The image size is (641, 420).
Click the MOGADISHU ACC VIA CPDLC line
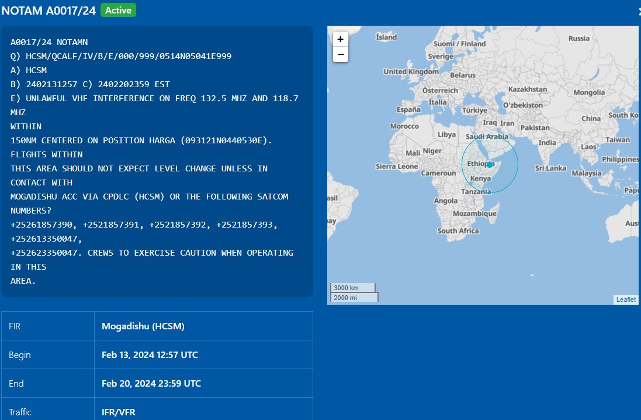(x=149, y=197)
